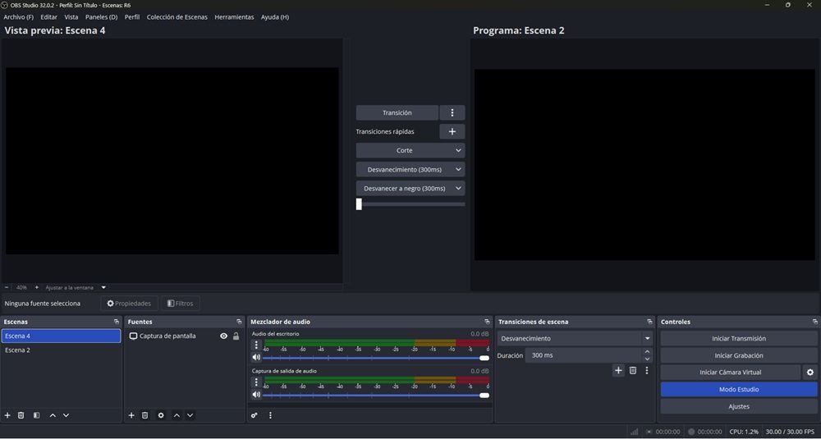Pop out the Escenas panel
The width and height of the screenshot is (821, 439).
(117, 322)
